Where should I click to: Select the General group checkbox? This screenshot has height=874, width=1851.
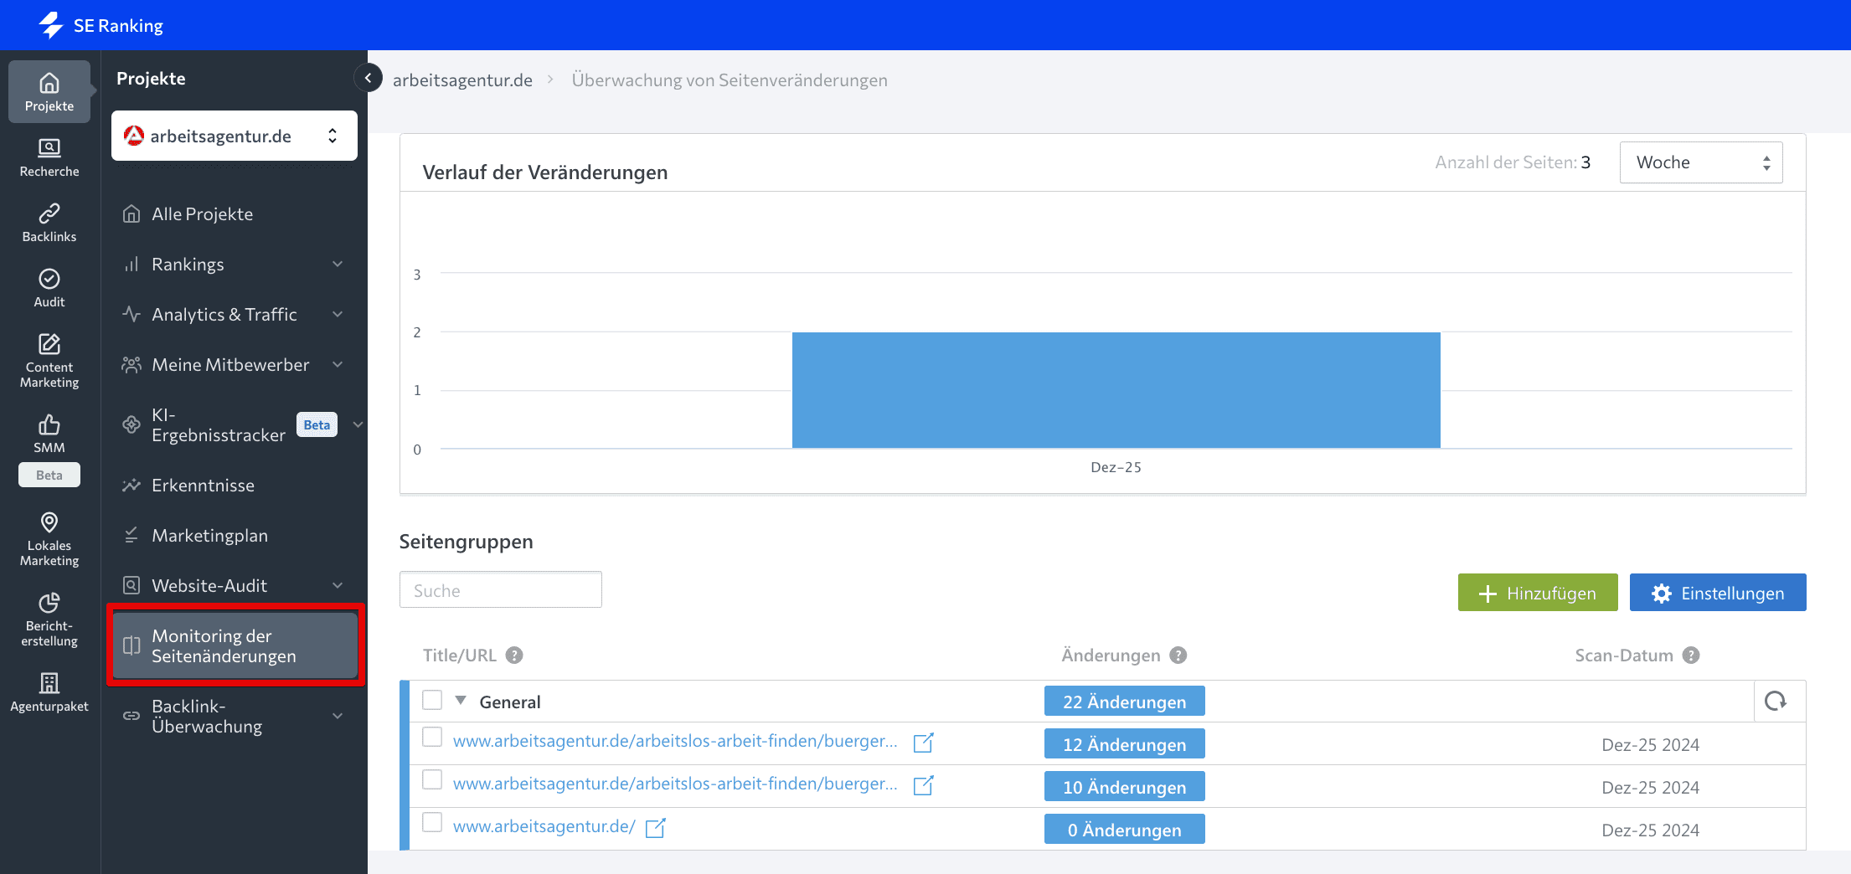[432, 700]
